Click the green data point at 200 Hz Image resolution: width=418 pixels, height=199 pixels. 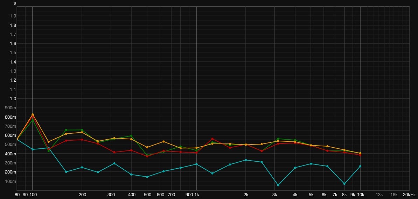(82, 130)
